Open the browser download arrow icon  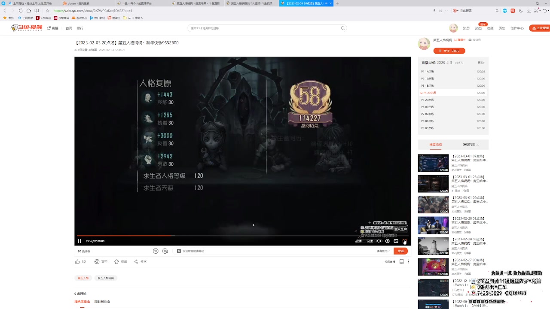pyautogui.click(x=529, y=10)
